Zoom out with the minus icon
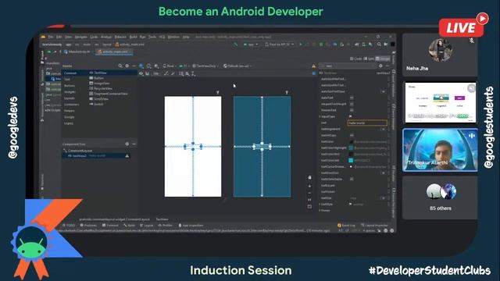 [x=309, y=193]
